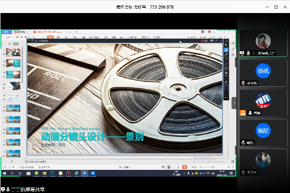Select the first slide thumbnail in the slide panel
Image resolution: width=290 pixels, height=193 pixels.
pyautogui.click(x=13, y=51)
